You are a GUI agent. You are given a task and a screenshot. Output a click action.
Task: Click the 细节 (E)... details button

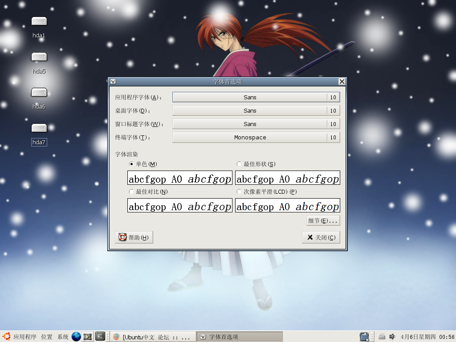click(x=323, y=220)
